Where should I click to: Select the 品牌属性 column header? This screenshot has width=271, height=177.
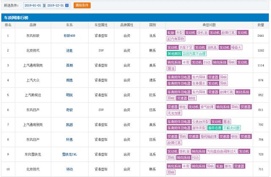(x=127, y=25)
